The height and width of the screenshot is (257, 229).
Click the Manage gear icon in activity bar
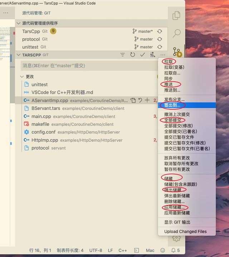click(x=176, y=238)
